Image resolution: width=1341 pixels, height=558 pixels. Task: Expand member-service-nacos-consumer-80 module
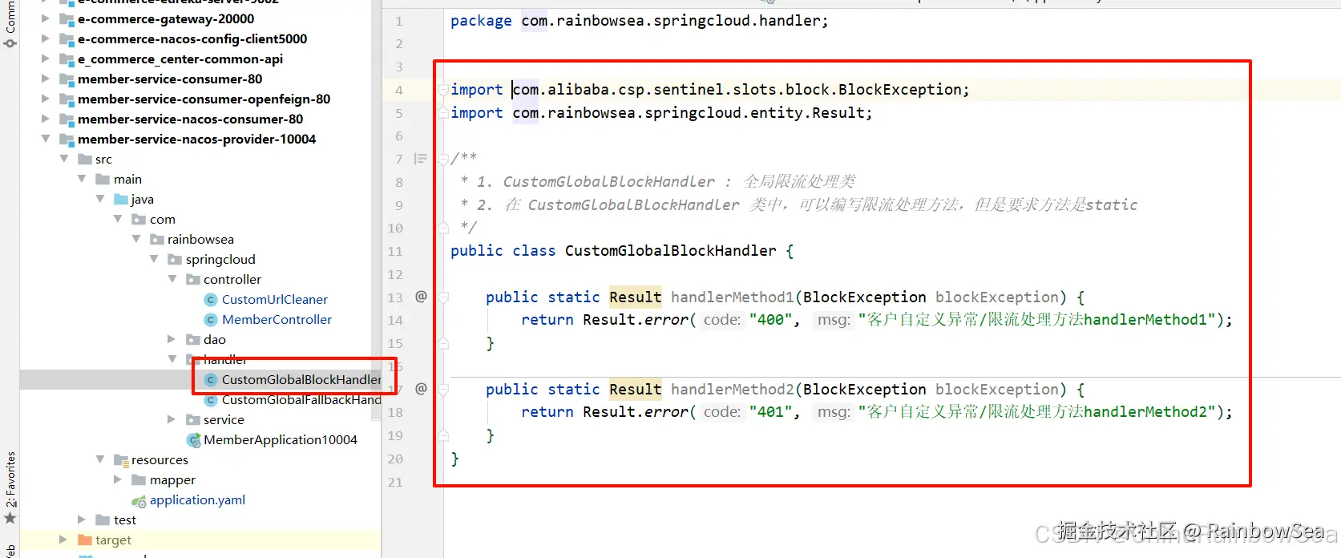(x=46, y=119)
